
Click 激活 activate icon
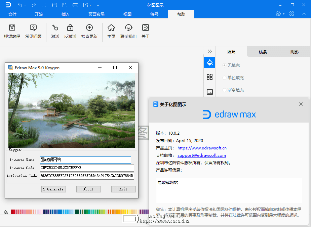(55, 31)
